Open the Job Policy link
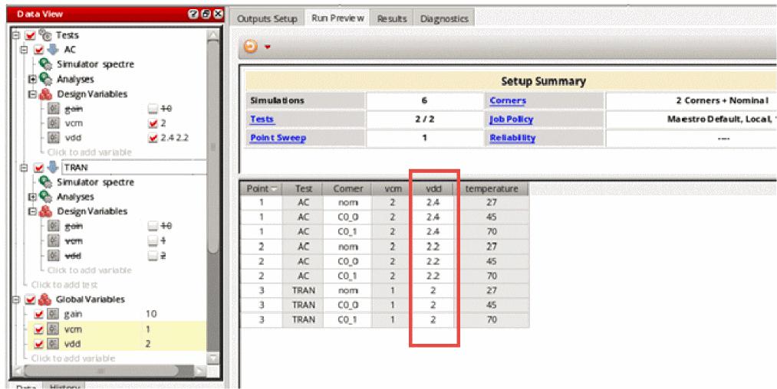 click(512, 119)
